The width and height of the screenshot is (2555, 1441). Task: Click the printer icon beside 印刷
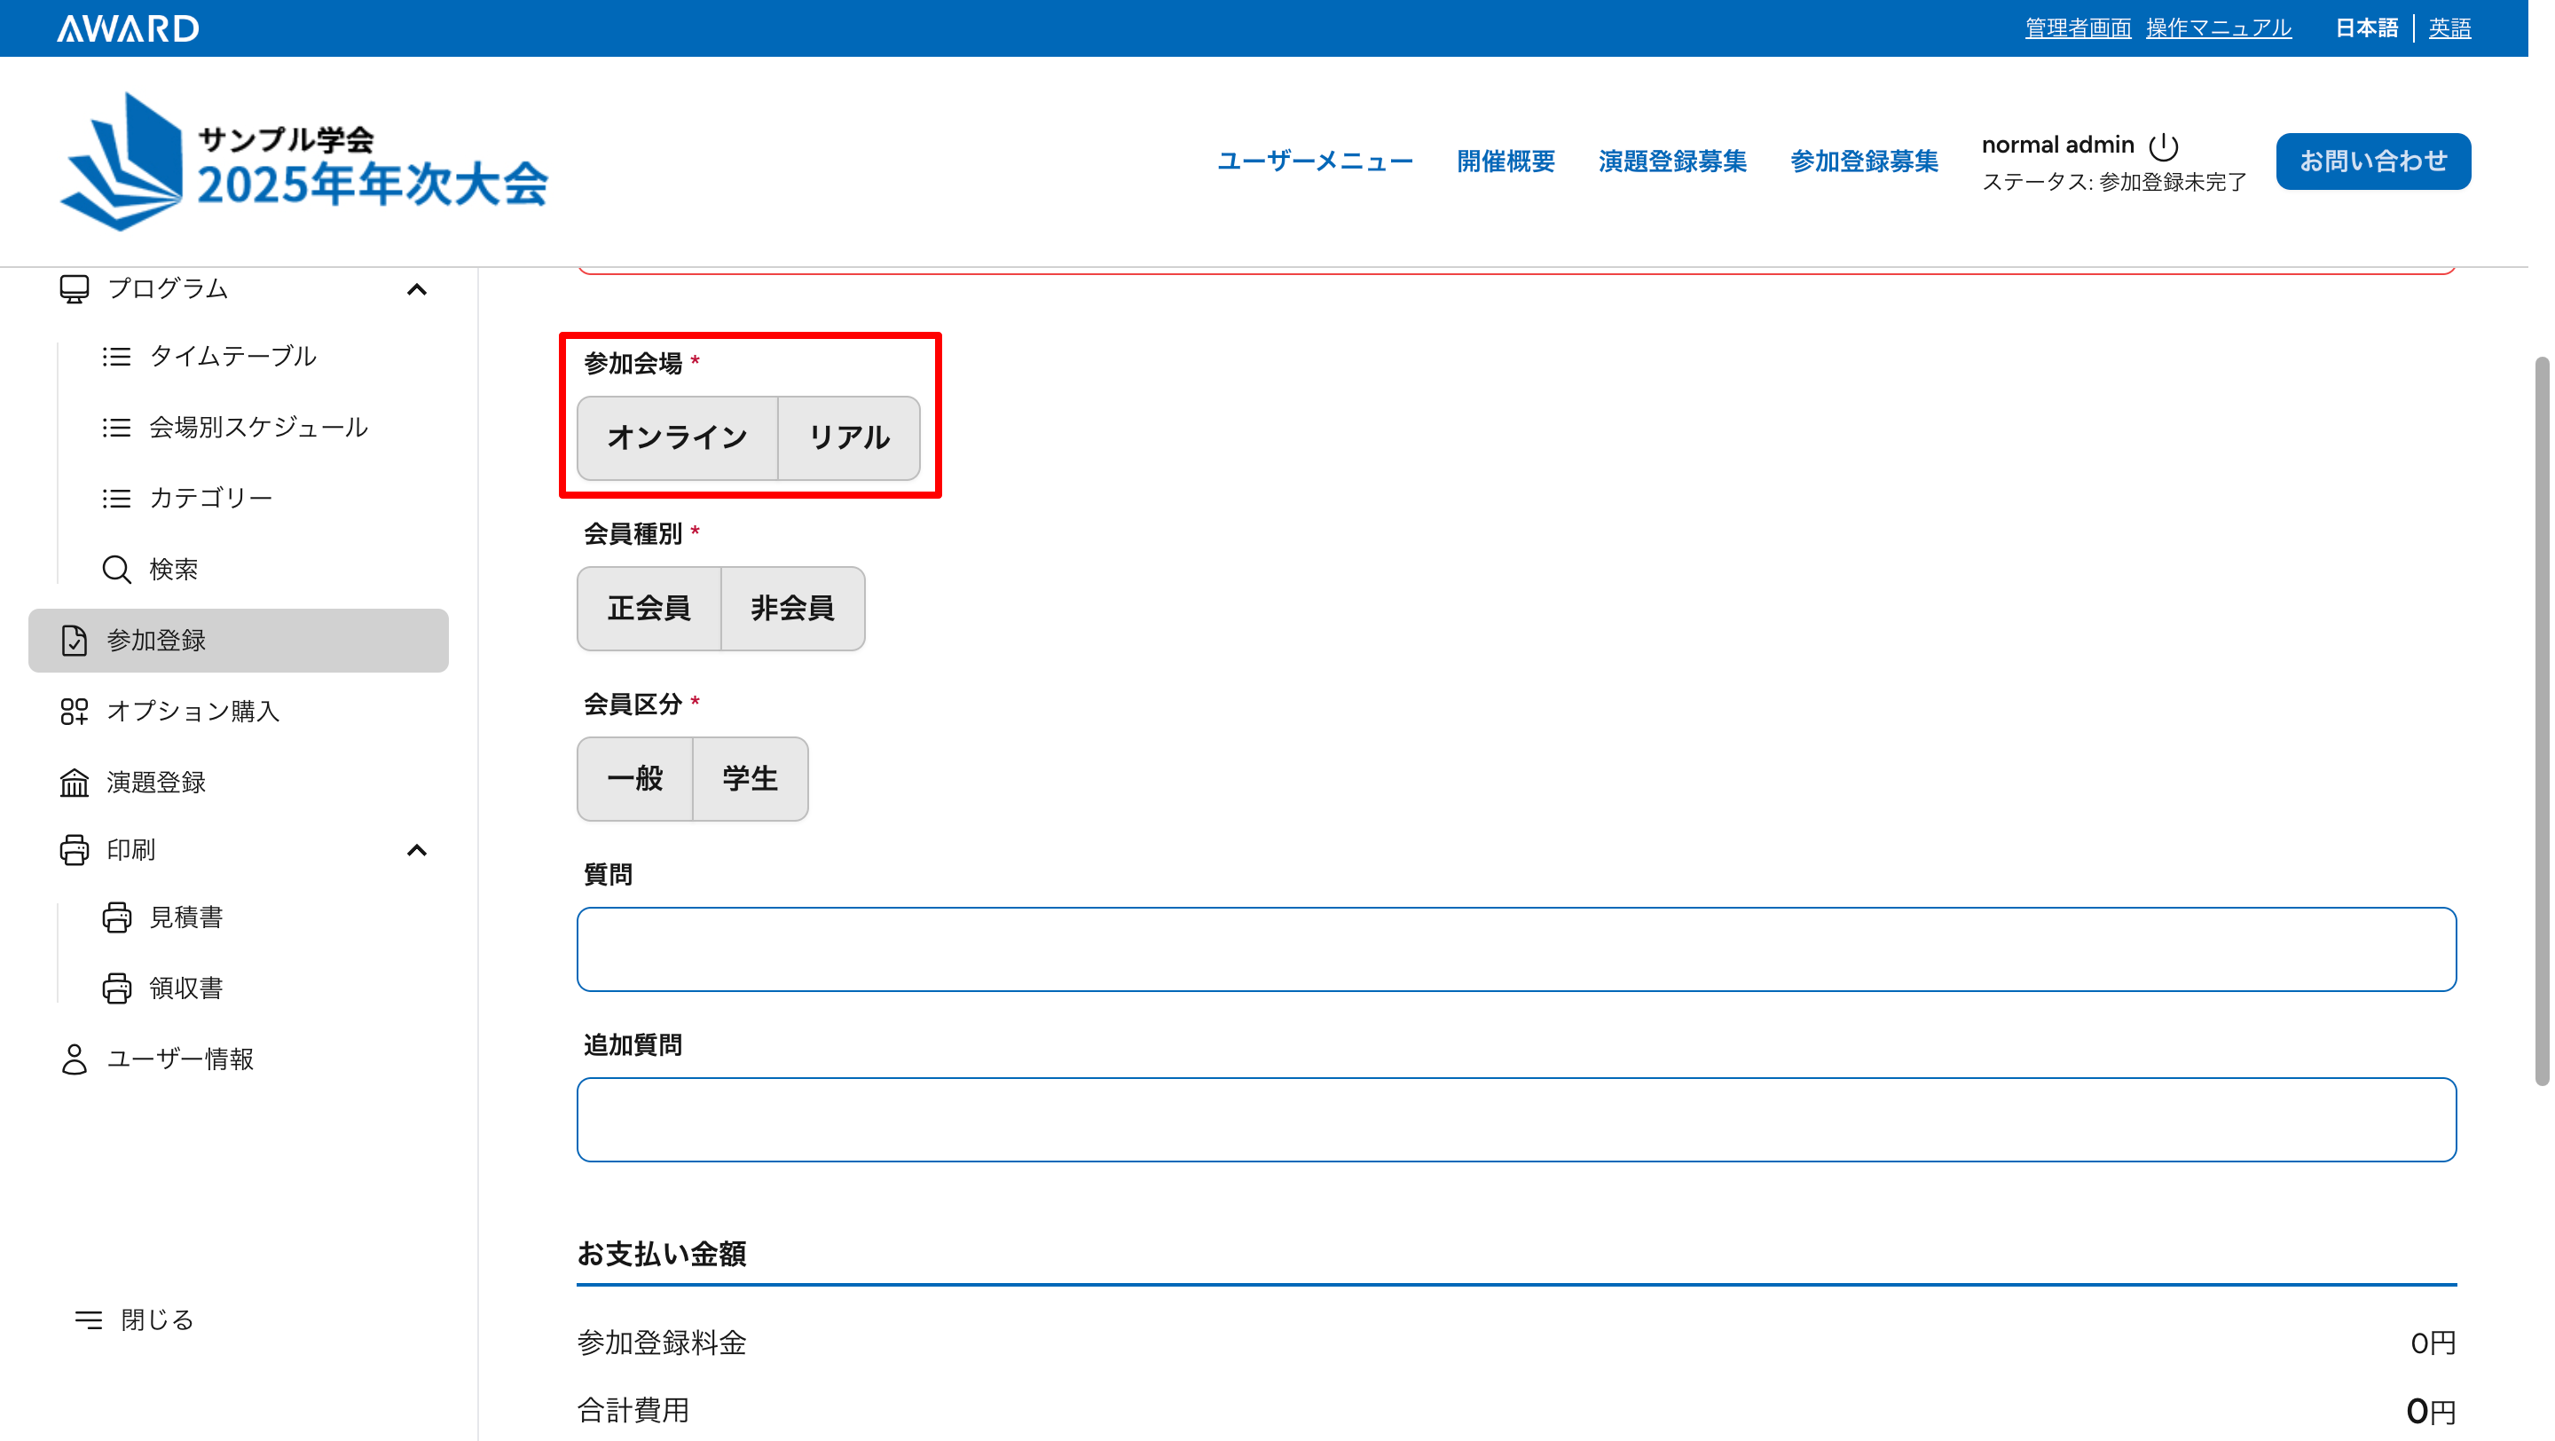[75, 850]
